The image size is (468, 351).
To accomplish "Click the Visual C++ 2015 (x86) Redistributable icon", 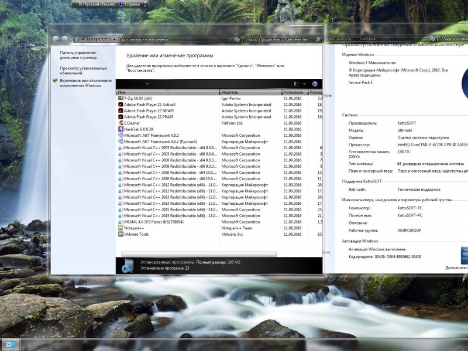I will (121, 216).
